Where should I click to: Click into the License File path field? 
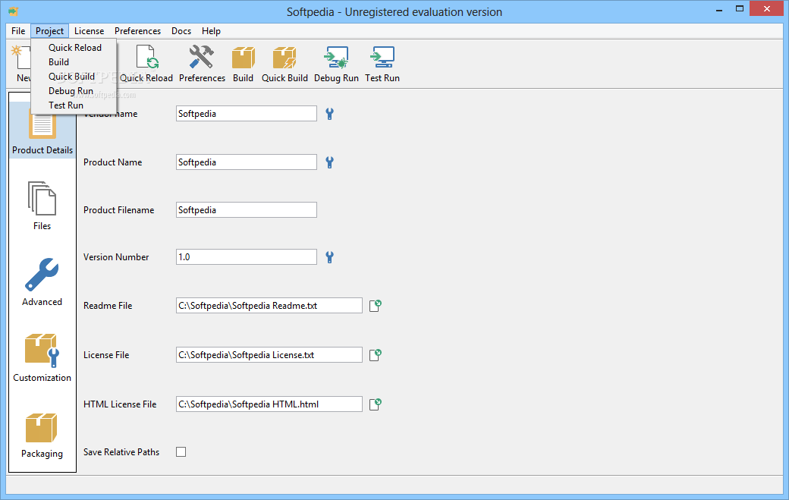coord(269,354)
